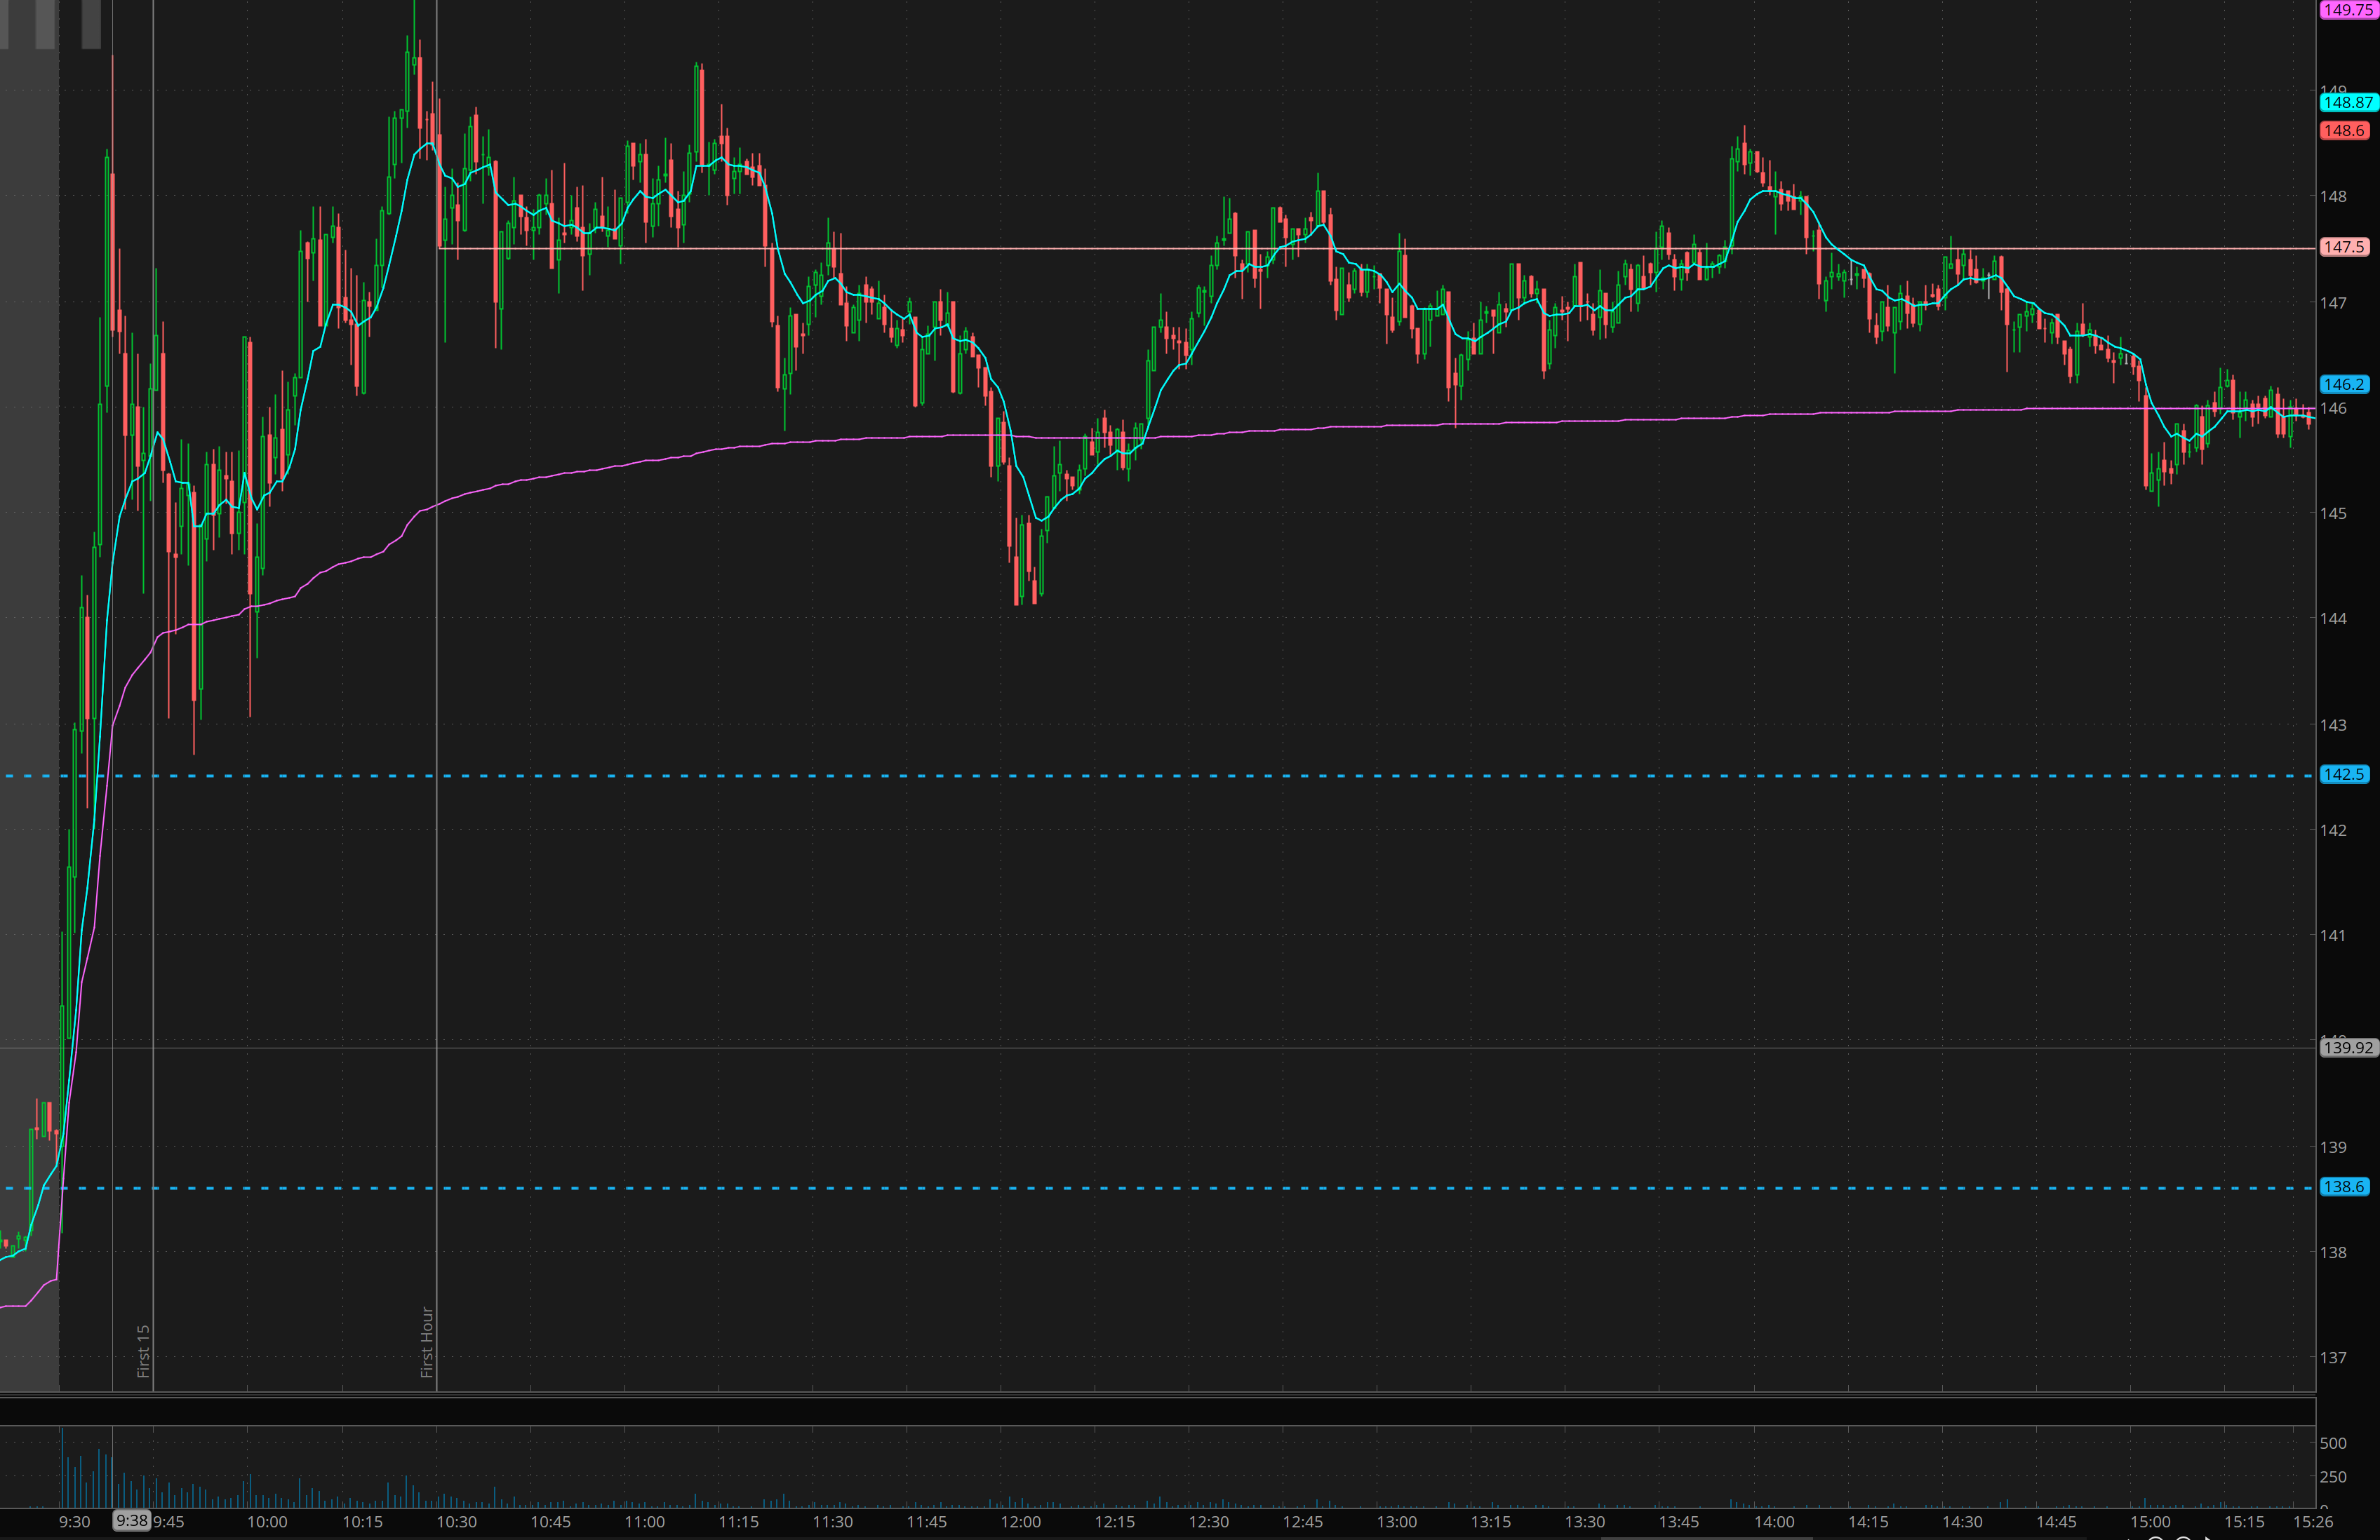Click the 500 volume axis label
This screenshot has height=1540, width=2380.
[x=2332, y=1443]
